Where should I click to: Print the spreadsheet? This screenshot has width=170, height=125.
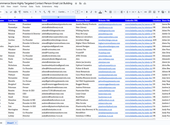pyautogui.click(x=15, y=12)
